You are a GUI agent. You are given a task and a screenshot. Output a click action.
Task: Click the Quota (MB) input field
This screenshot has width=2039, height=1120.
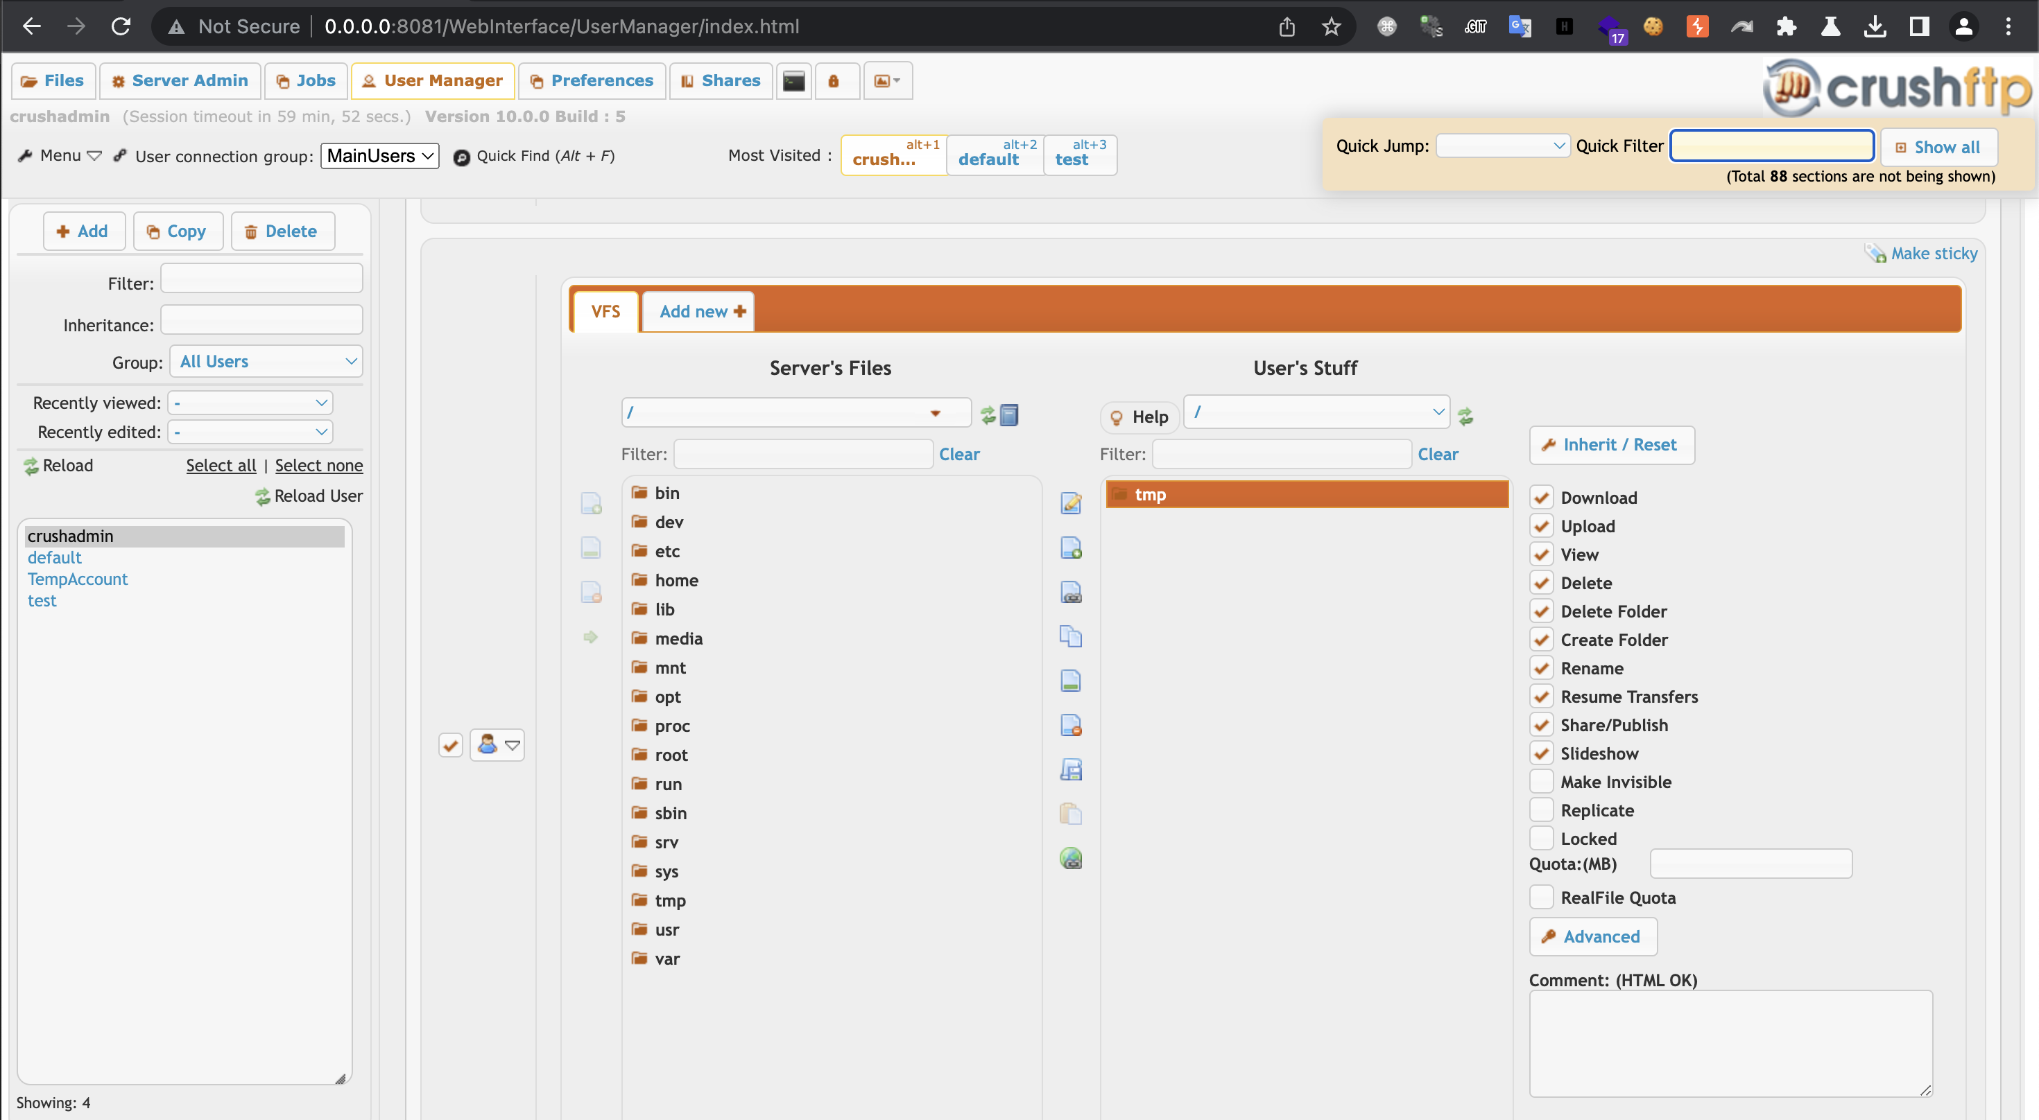(1750, 864)
